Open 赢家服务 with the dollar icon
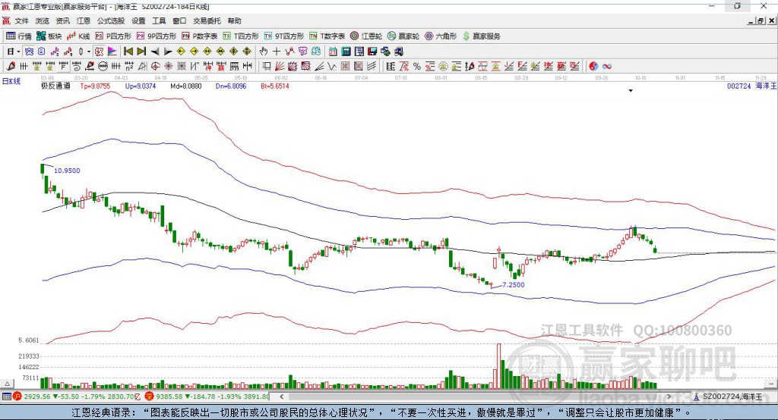This screenshot has height=420, width=778. (x=482, y=36)
